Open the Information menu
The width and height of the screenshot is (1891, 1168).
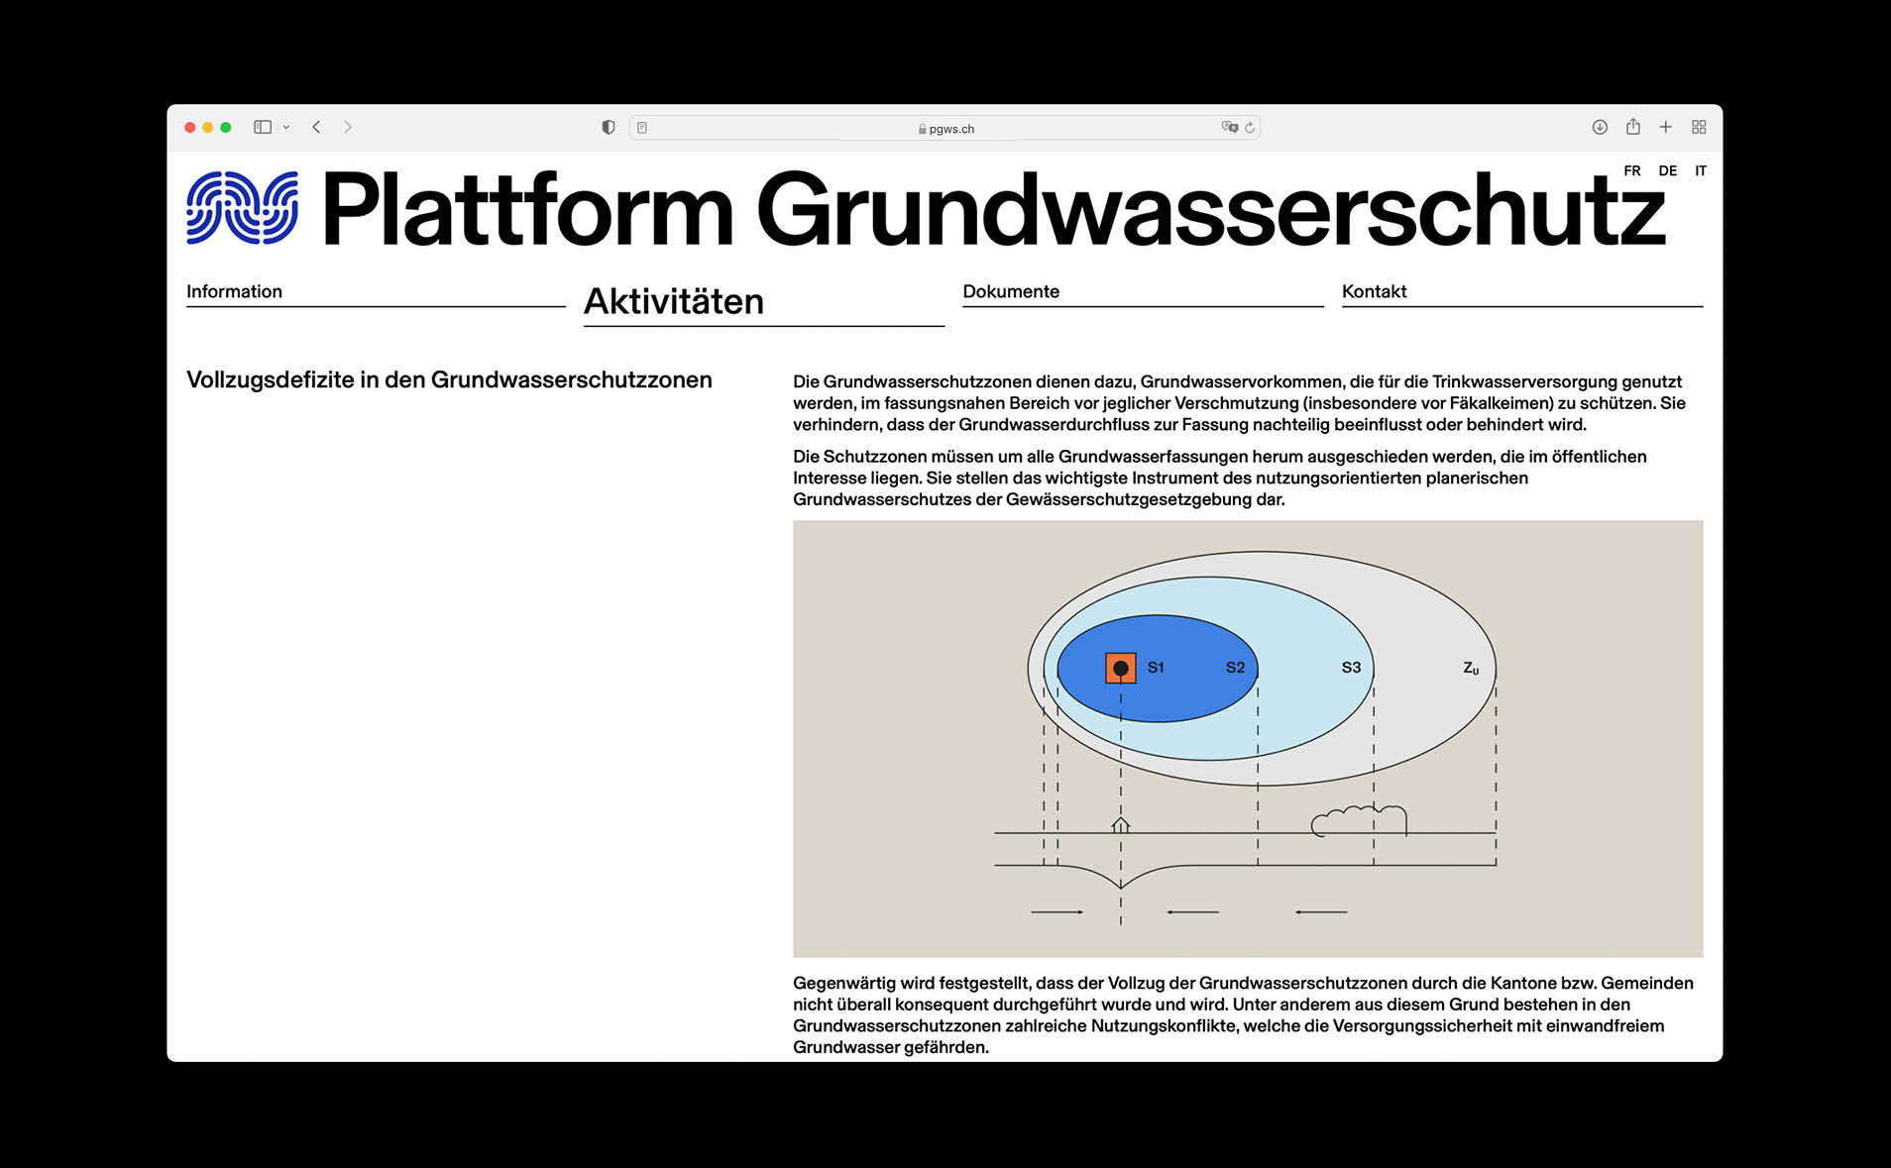(376, 292)
